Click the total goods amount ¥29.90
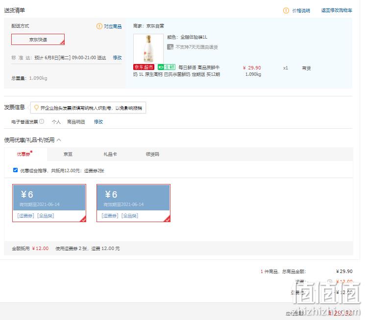 point(344,271)
